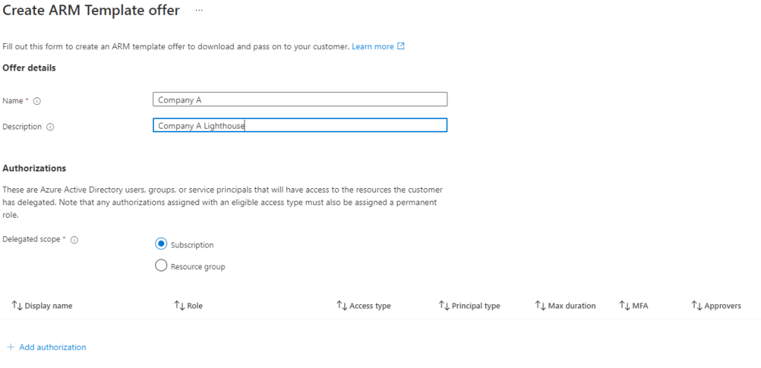This screenshot has height=368, width=761.
Task: Click the sort arrows icon for Display name
Action: click(17, 306)
